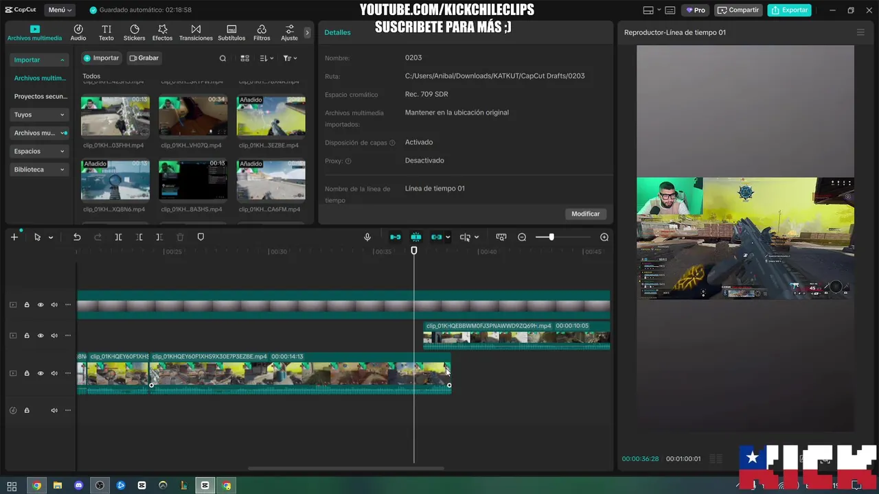Show more tabs with the right arrow
This screenshot has width=879, height=494.
pos(307,32)
